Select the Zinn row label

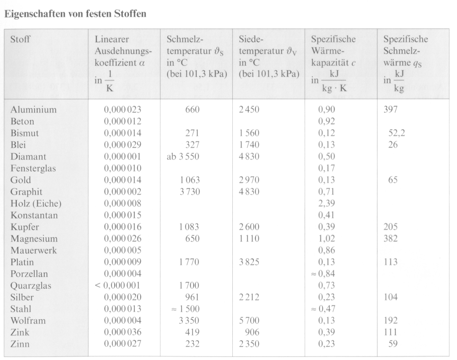tap(20, 344)
